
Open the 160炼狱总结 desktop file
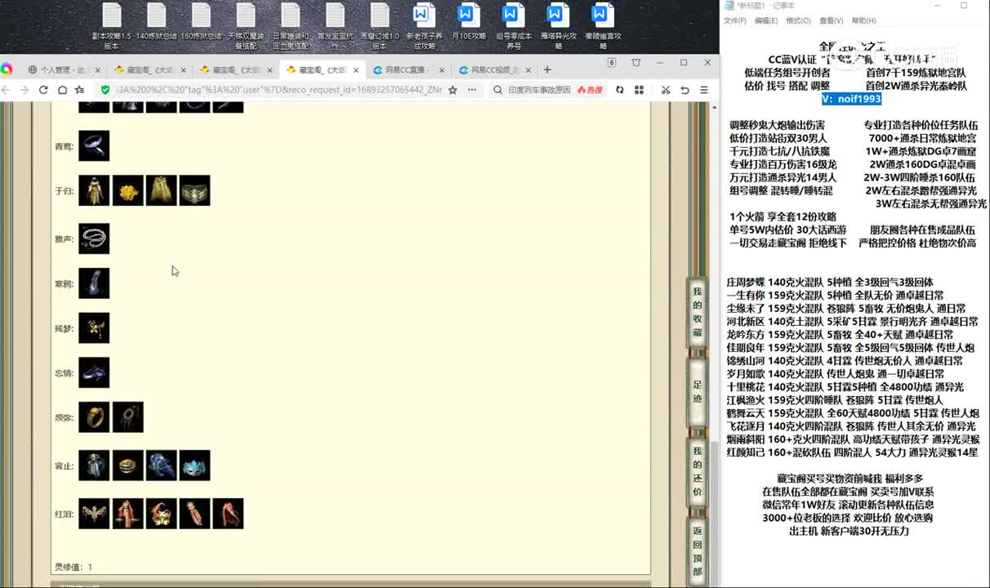point(201,23)
